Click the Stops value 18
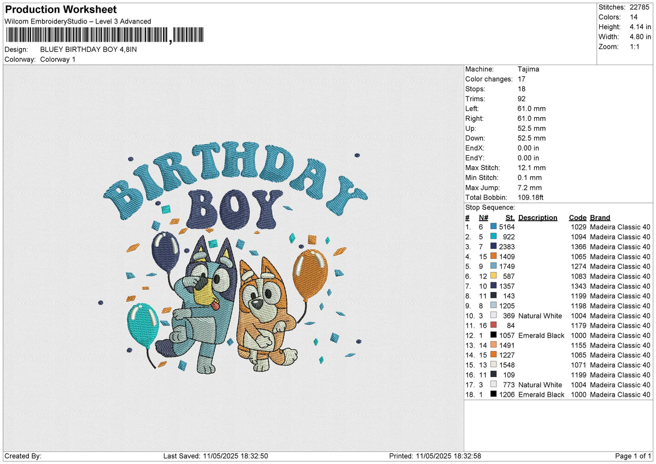656x464 pixels. pyautogui.click(x=522, y=89)
